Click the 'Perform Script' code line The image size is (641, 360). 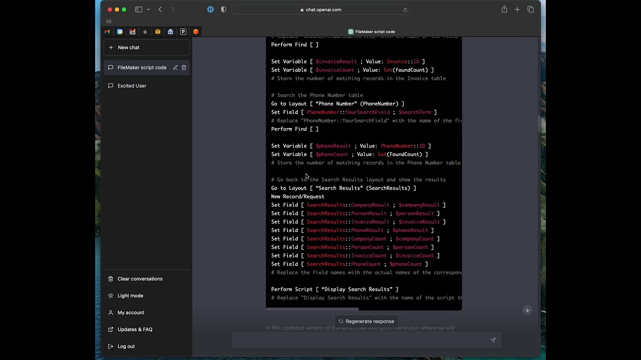point(335,289)
